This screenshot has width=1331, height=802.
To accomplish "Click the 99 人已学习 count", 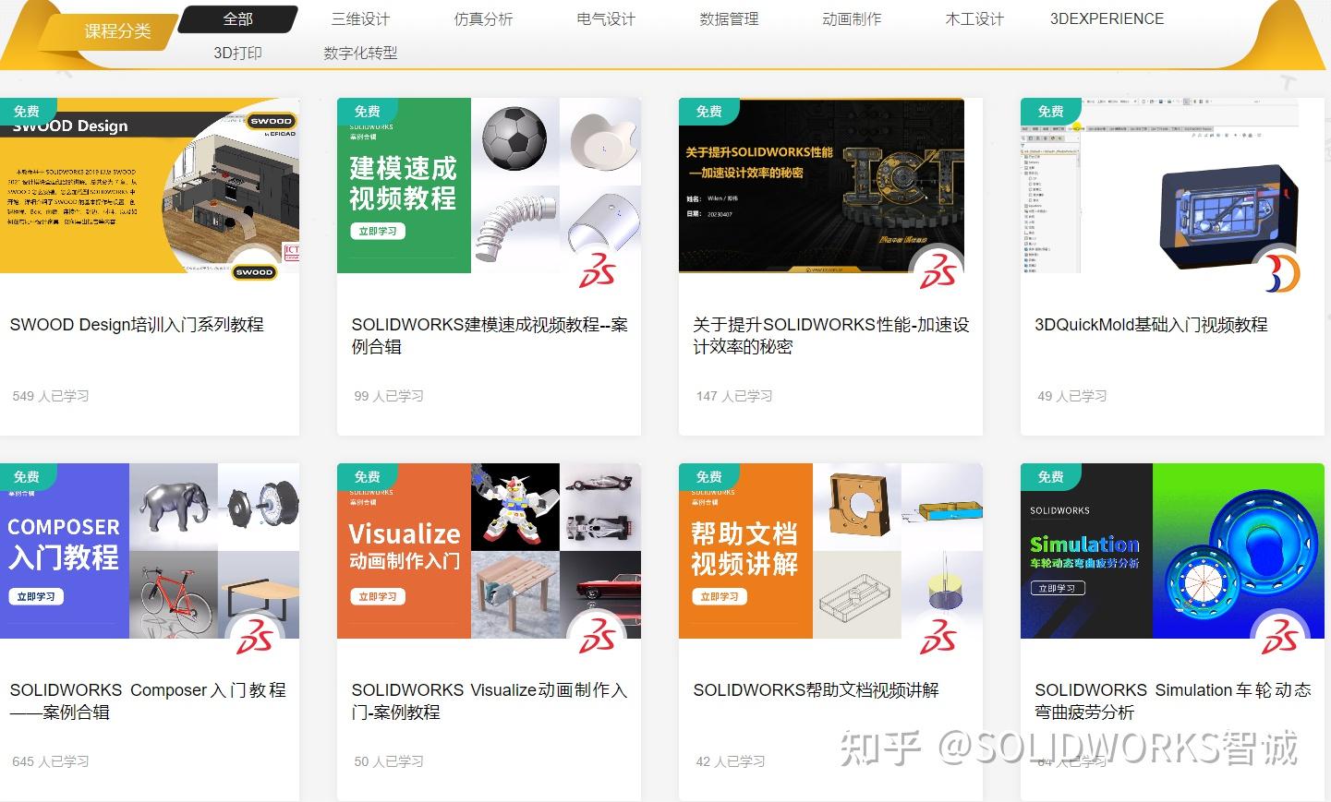I will pos(389,396).
